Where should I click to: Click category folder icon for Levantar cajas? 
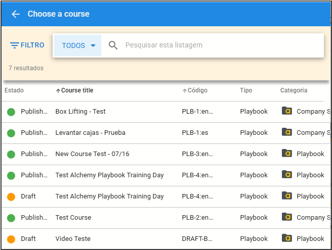pos(286,132)
